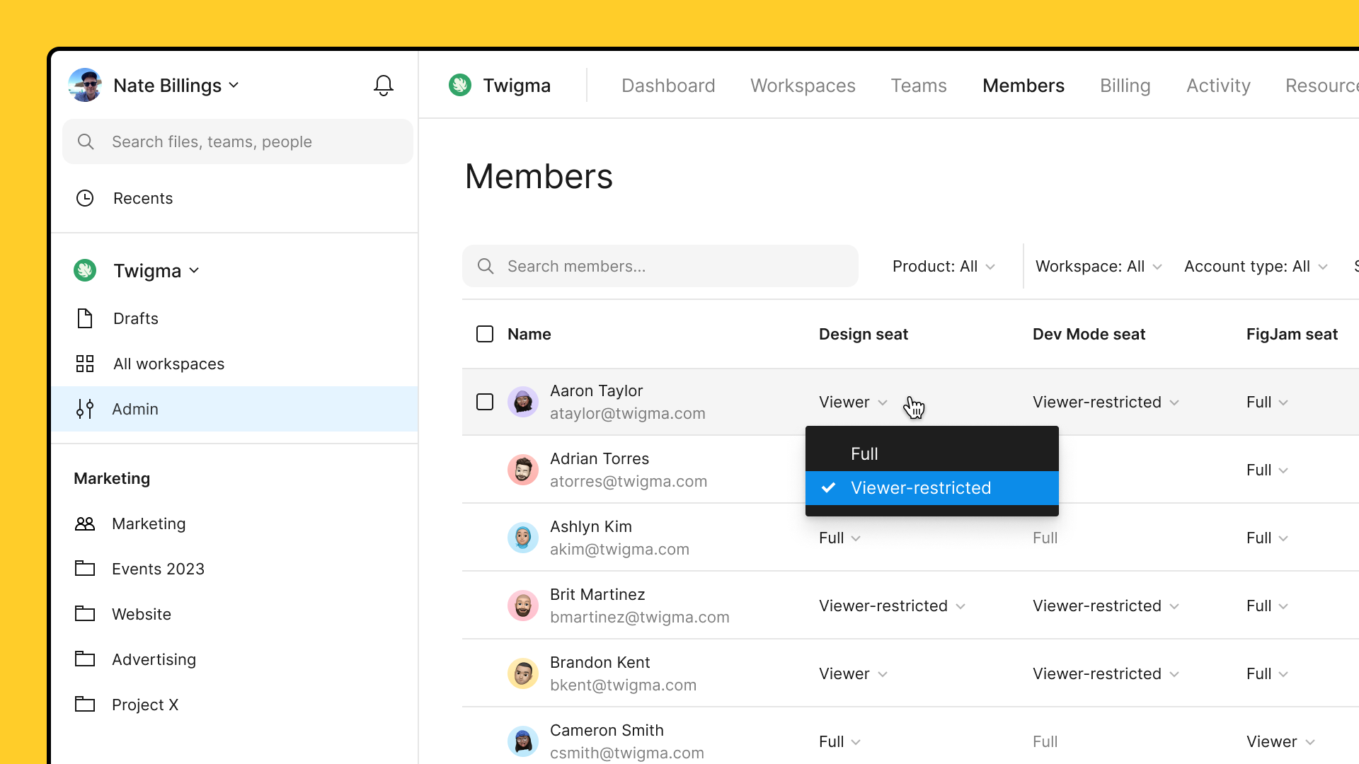Click the Search members input field
1359x764 pixels.
click(x=660, y=266)
